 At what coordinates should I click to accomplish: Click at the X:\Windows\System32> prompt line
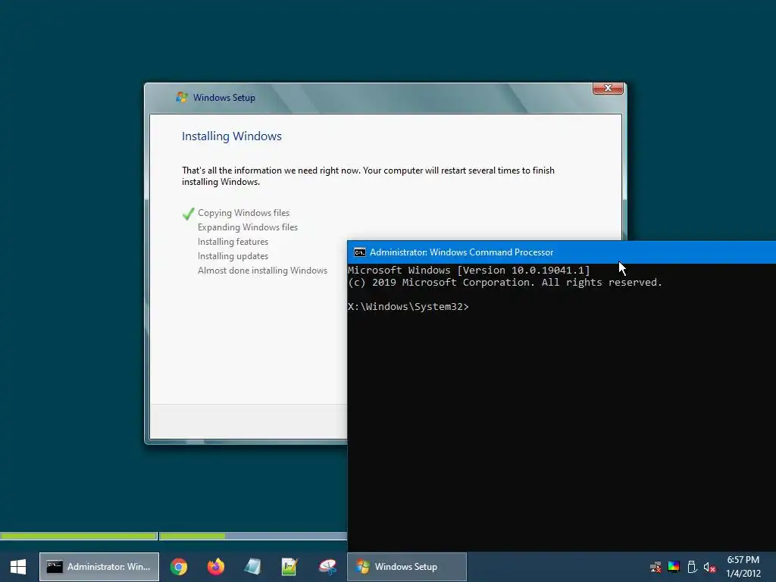pyautogui.click(x=408, y=307)
